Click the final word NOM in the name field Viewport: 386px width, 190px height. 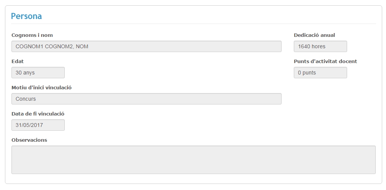point(85,46)
